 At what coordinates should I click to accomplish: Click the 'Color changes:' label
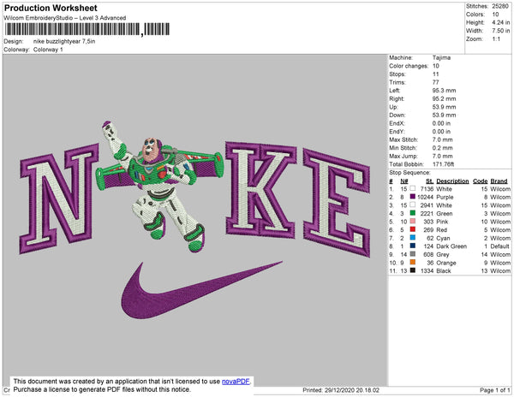[x=409, y=66]
